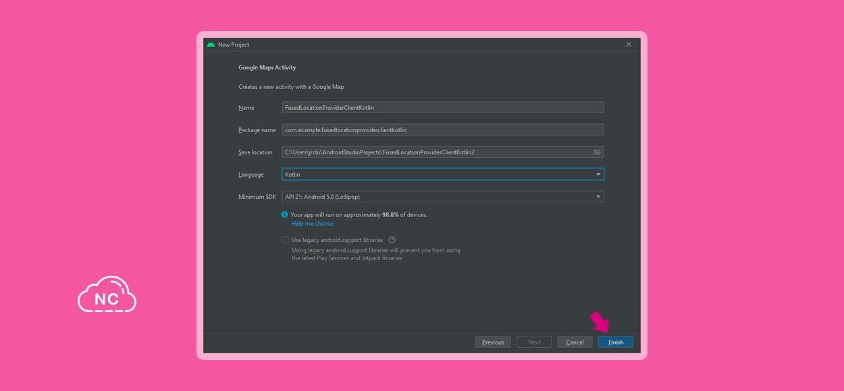Enable Use legacy android.support libraries checkbox
Viewport: 844px width, 391px height.
[285, 239]
